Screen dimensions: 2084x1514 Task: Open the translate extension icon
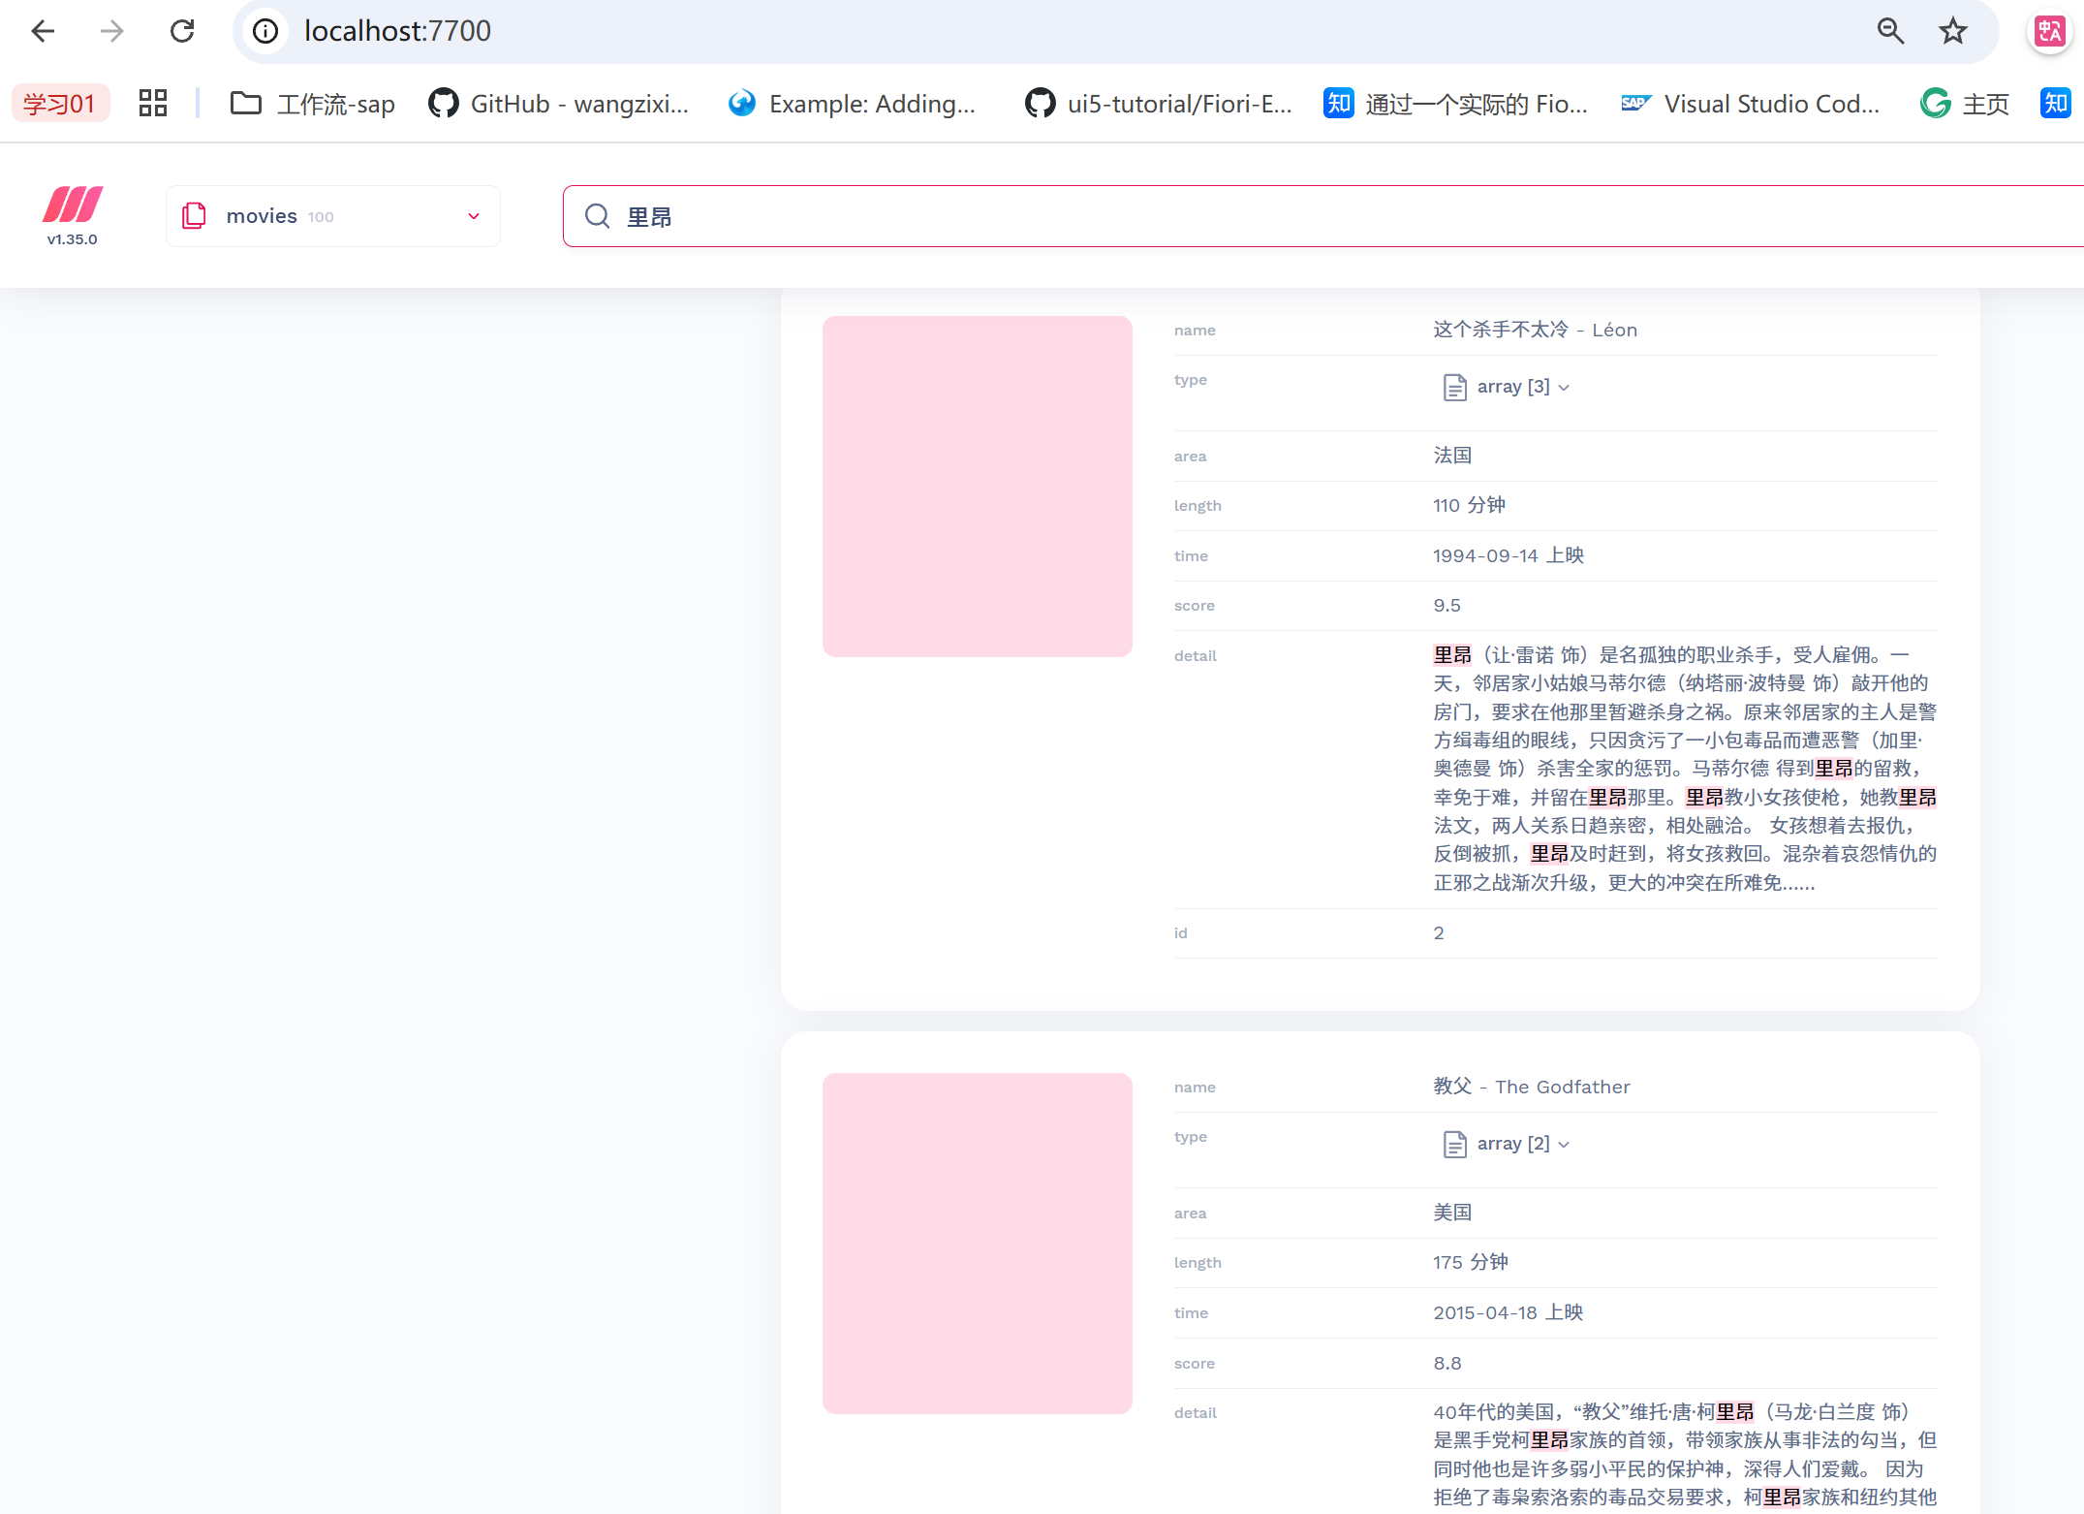pos(2048,32)
